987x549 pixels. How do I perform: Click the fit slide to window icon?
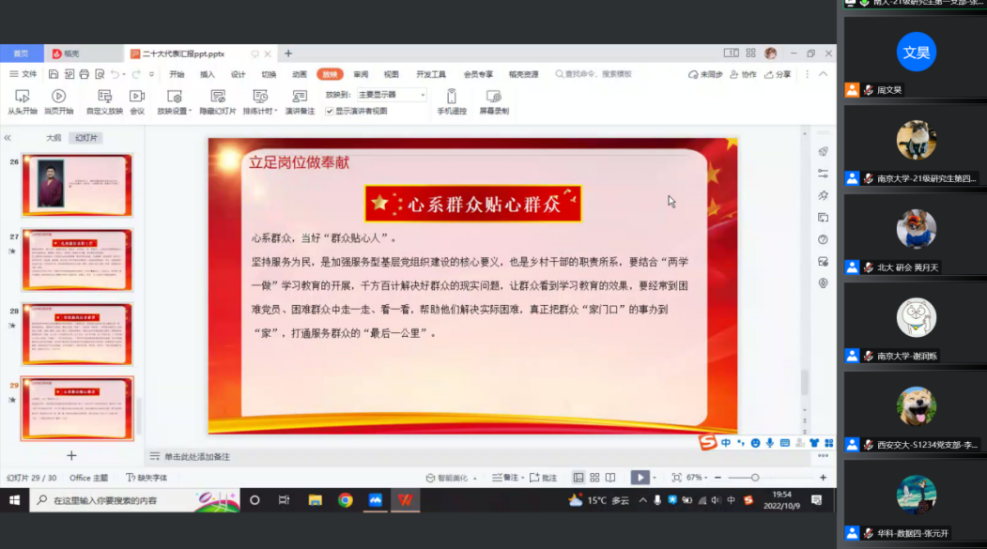pos(677,478)
